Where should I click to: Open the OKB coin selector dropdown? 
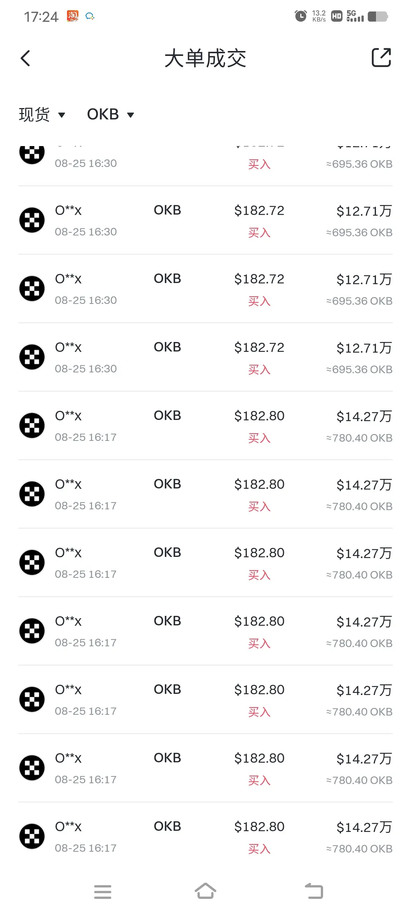(110, 114)
